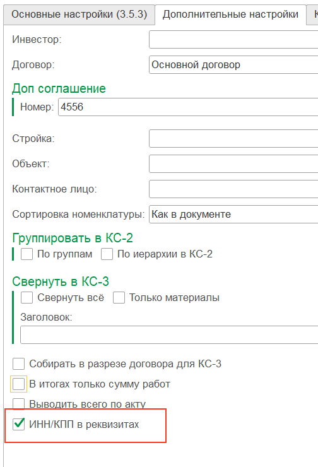
Task: Tick the Только материалы checkbox
Action: tap(119, 298)
